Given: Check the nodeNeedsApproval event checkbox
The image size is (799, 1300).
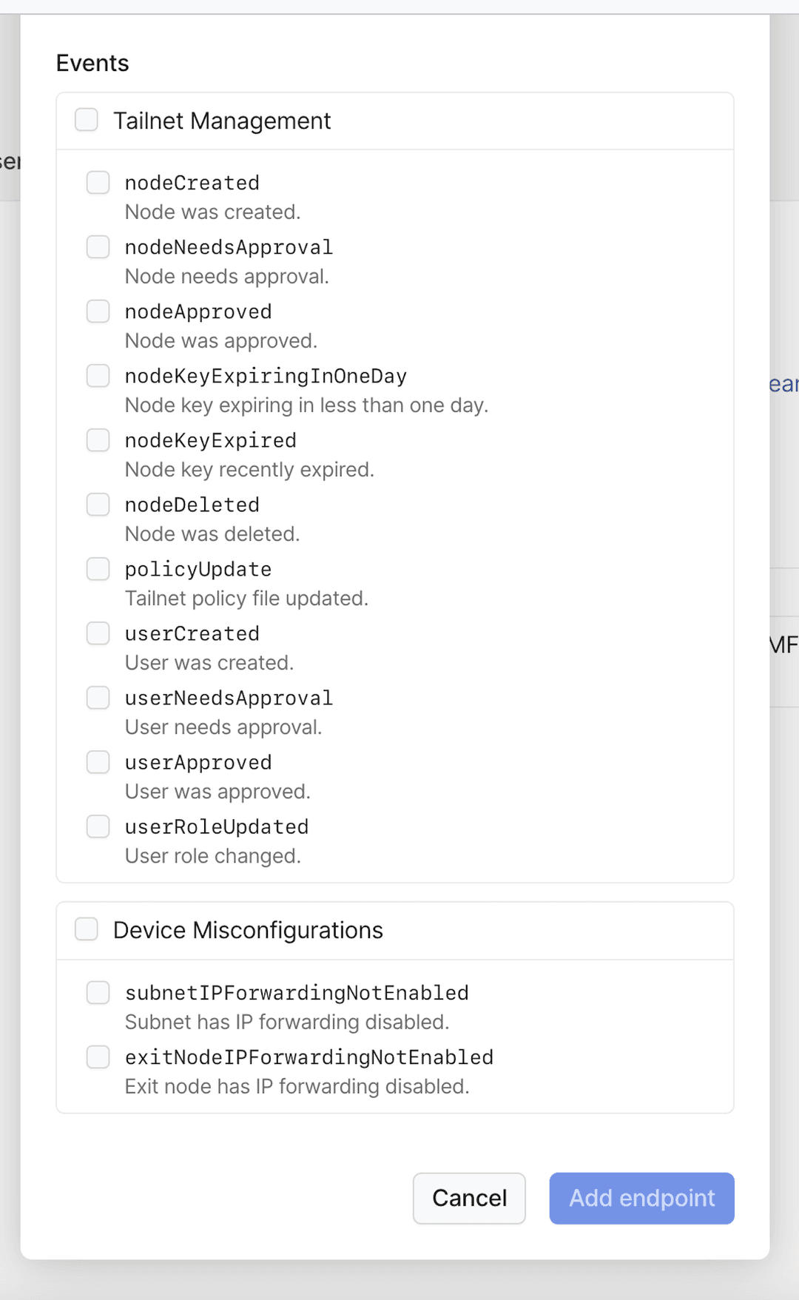Looking at the screenshot, I should (98, 246).
